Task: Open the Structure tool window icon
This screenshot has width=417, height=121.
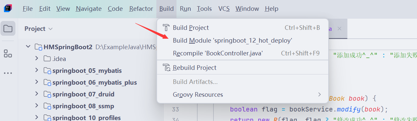Action: click(8, 53)
